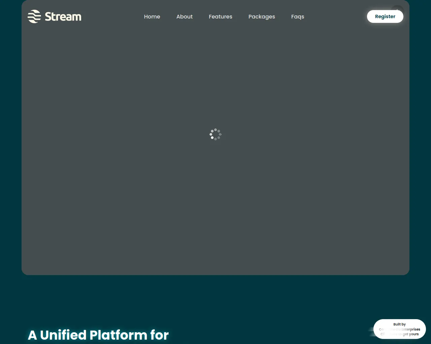Click the word 'Platform' in heading
The height and width of the screenshot is (344, 431).
pyautogui.click(x=118, y=335)
